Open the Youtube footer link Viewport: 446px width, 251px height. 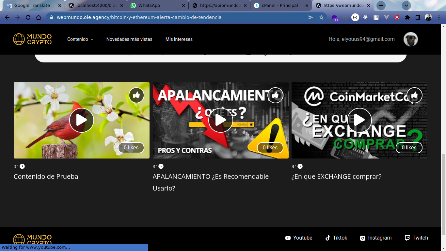tap(299, 238)
